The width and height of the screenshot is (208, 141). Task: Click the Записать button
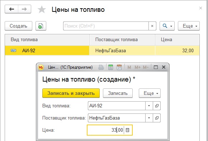[118, 93]
